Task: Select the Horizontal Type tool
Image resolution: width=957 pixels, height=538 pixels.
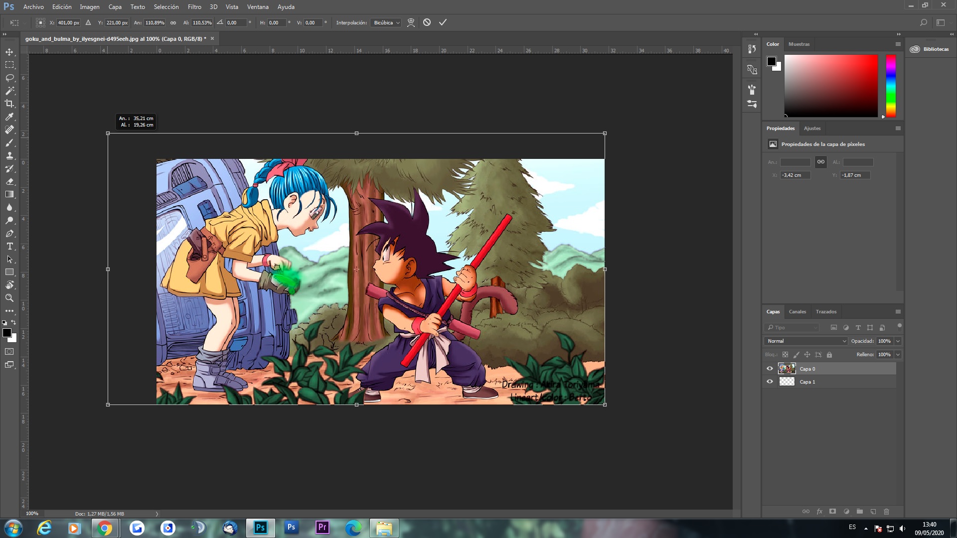Action: point(9,246)
